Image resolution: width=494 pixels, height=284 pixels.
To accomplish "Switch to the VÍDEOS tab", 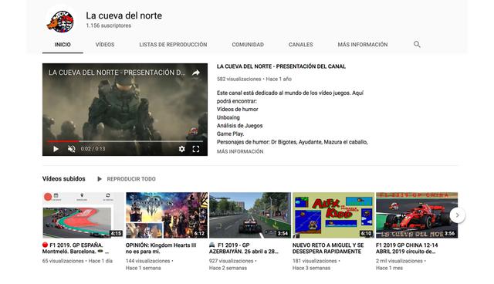I will [x=105, y=45].
